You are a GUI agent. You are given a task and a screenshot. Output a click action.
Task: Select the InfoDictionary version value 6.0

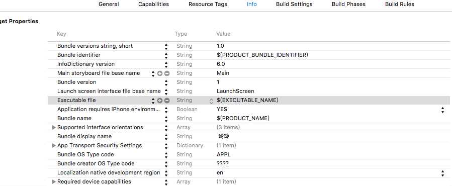tap(221, 64)
